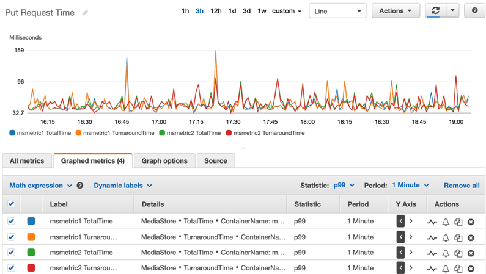Select the 1d time range

232,11
